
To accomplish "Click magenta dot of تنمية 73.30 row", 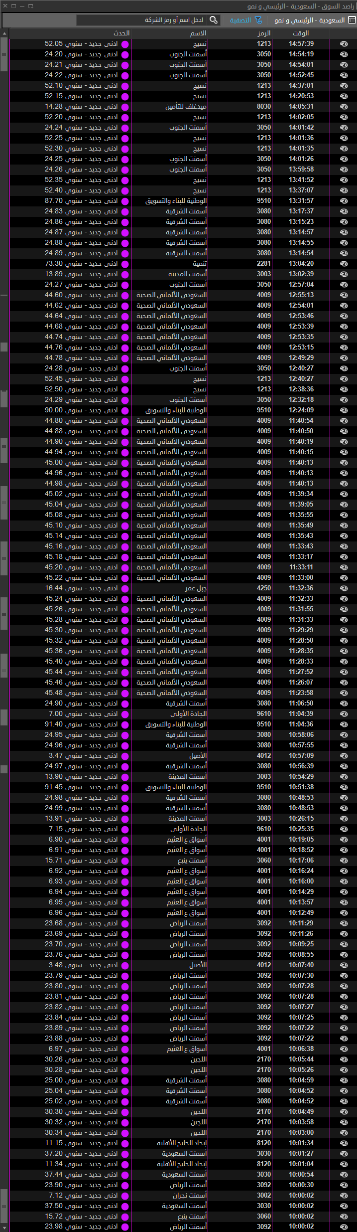I will click(x=125, y=264).
